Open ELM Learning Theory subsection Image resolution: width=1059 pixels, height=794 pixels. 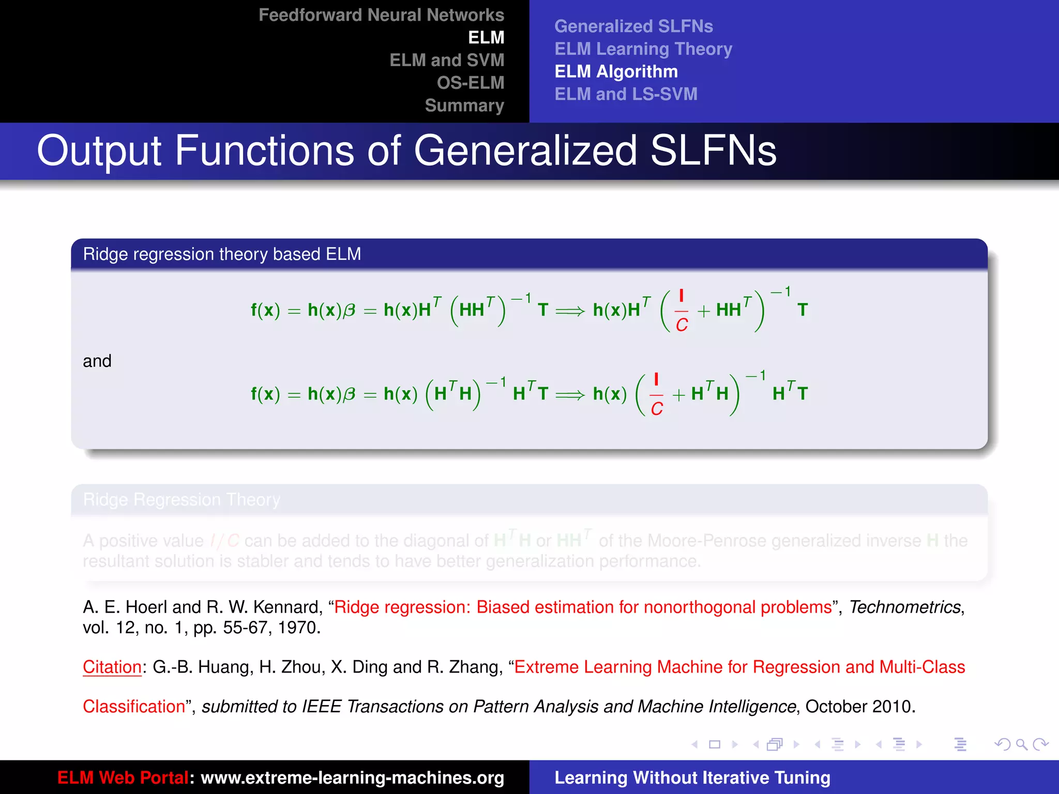tap(643, 49)
